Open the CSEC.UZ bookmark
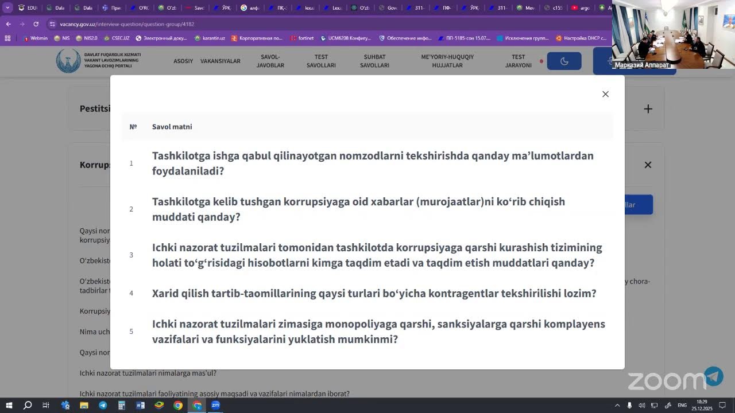Image resolution: width=735 pixels, height=413 pixels. (x=117, y=38)
